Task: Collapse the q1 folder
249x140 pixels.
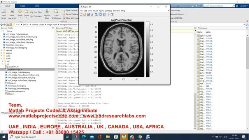Action: coord(3,64)
